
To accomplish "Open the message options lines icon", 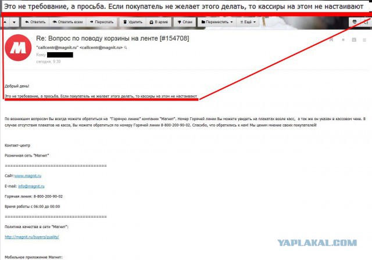I will pos(364,40).
